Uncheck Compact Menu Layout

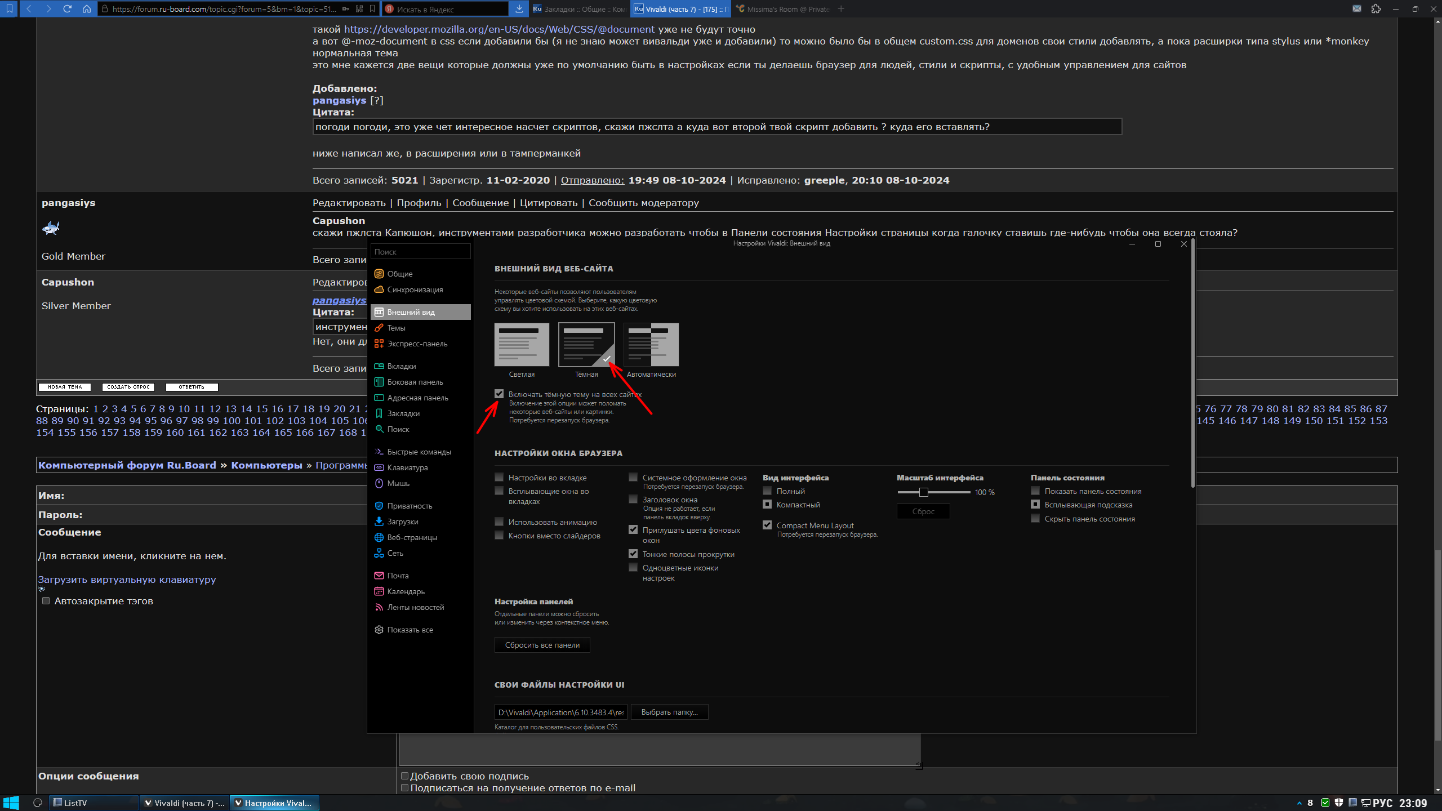(x=767, y=525)
